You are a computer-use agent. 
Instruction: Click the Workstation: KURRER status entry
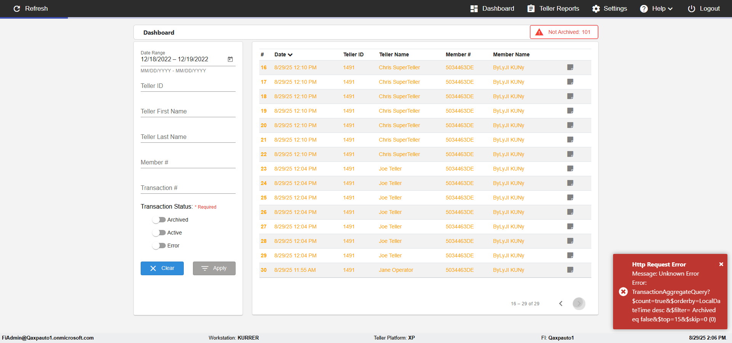point(234,338)
